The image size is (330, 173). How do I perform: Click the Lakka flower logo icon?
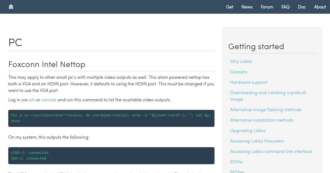pyautogui.click(x=11, y=7)
